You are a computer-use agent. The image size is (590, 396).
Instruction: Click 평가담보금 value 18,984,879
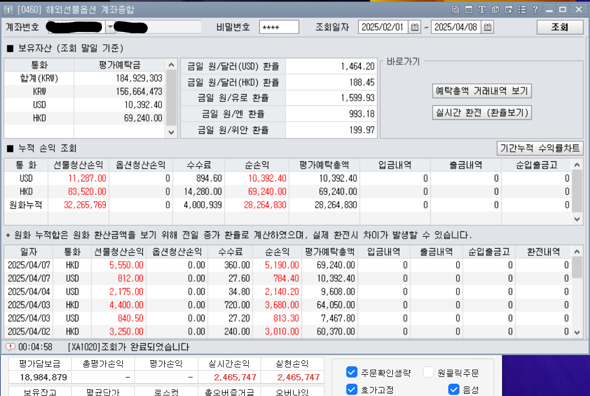pyautogui.click(x=43, y=377)
